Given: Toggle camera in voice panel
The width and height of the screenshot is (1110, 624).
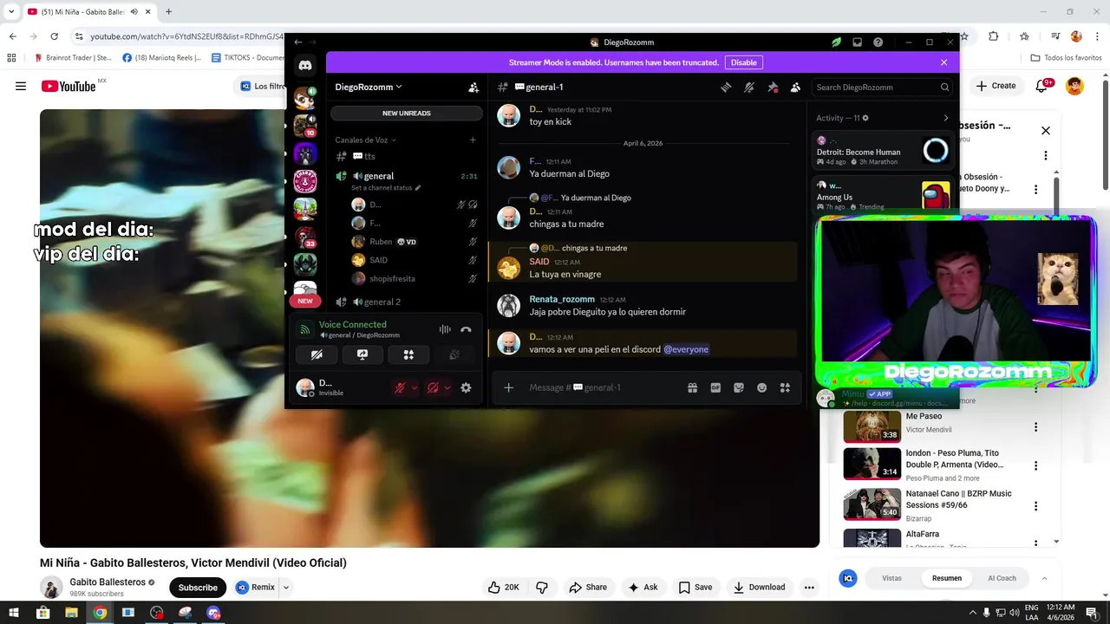Looking at the screenshot, I should [317, 354].
